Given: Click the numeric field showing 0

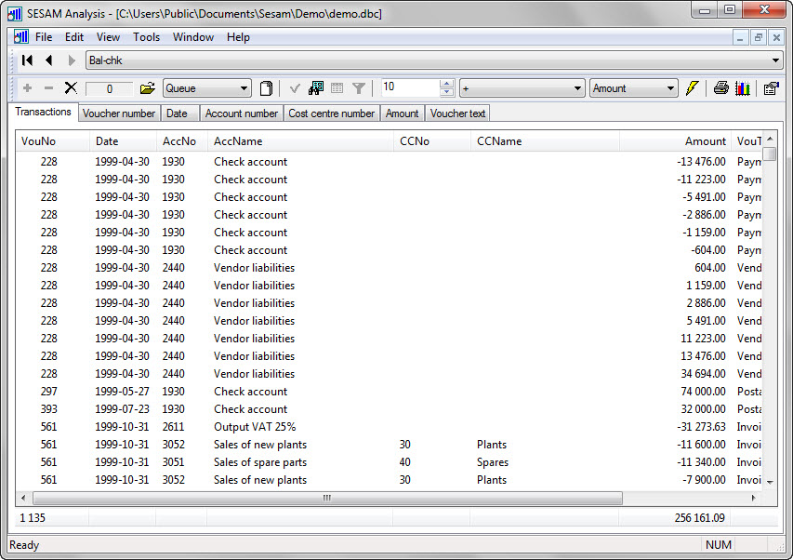Looking at the screenshot, I should pos(110,89).
